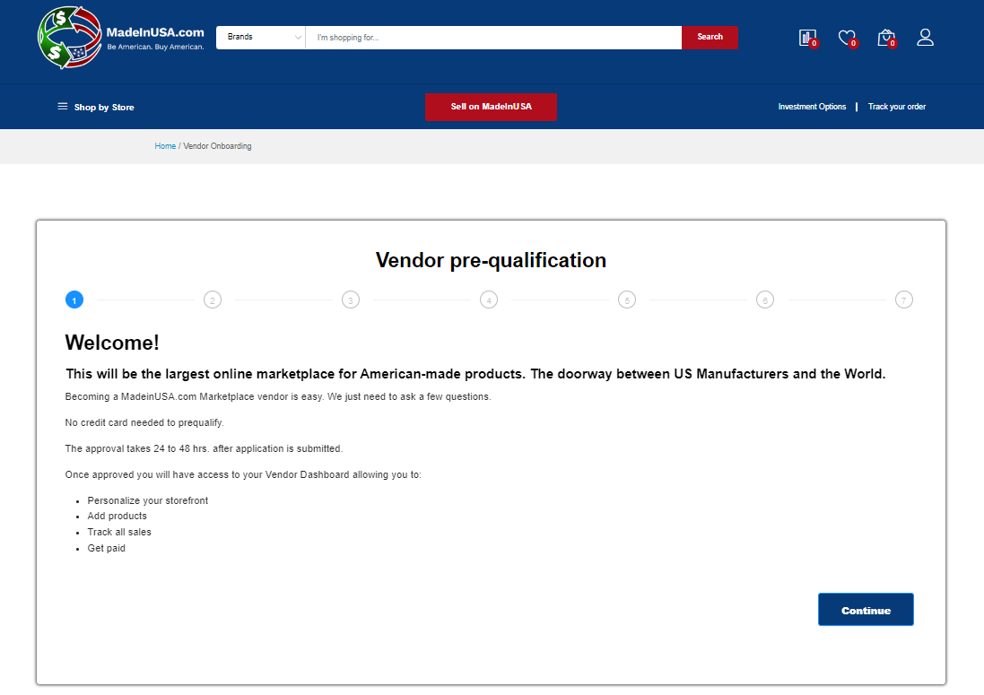This screenshot has width=984, height=695.
Task: Click 'The approval takes 24 to 48 hrs' text
Action: tap(204, 448)
